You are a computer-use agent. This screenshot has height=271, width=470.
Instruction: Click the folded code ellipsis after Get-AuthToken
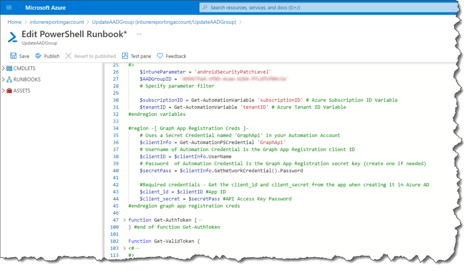pos(201,220)
